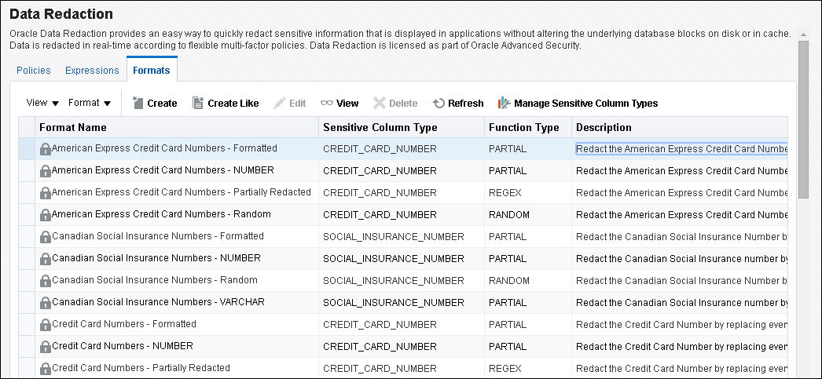Image resolution: width=822 pixels, height=379 pixels.
Task: Click the Create Like icon
Action: (198, 103)
